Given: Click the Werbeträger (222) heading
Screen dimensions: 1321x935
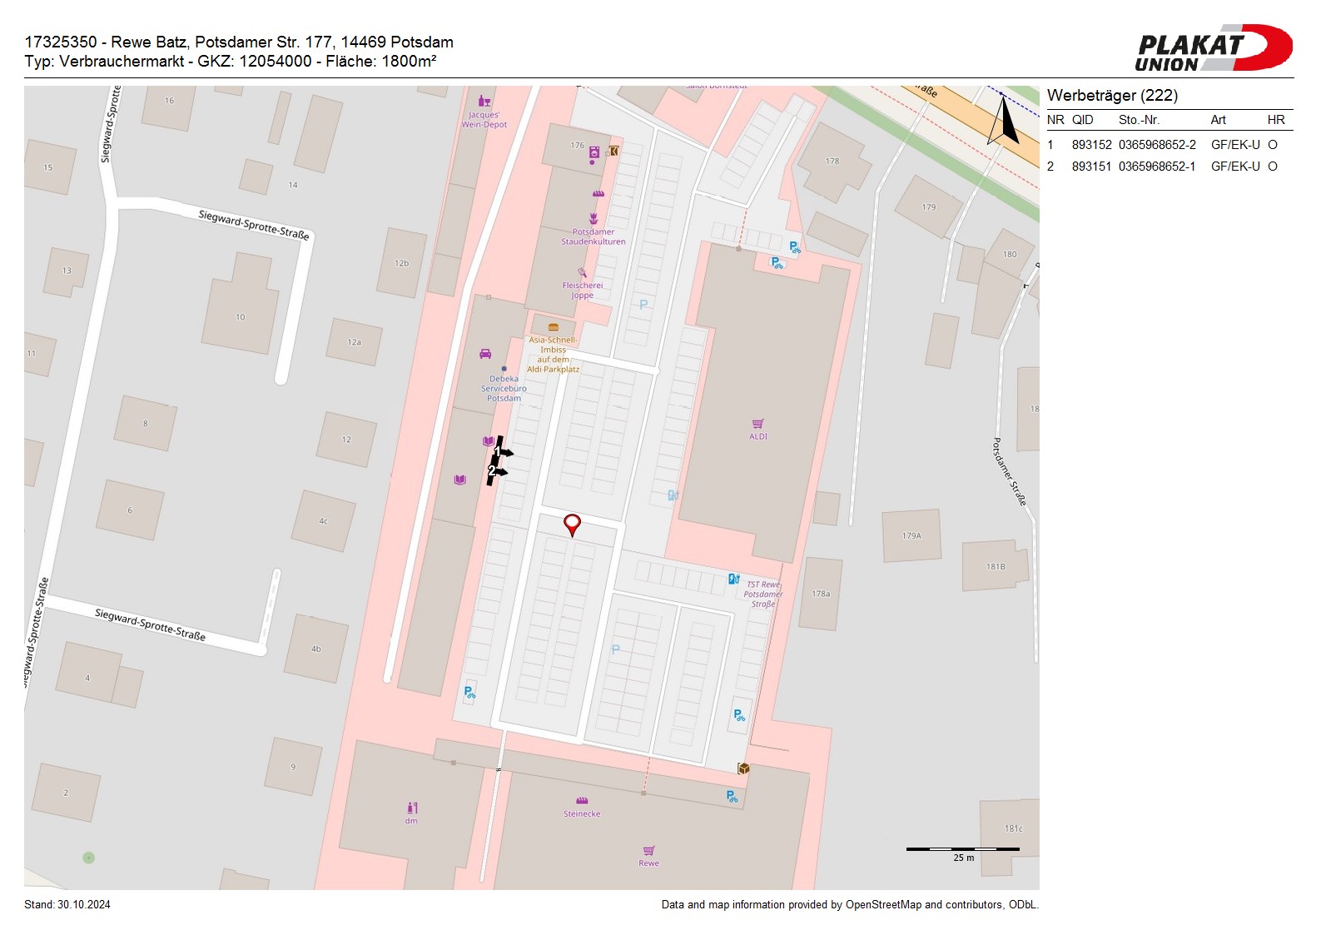Looking at the screenshot, I should tap(1112, 96).
